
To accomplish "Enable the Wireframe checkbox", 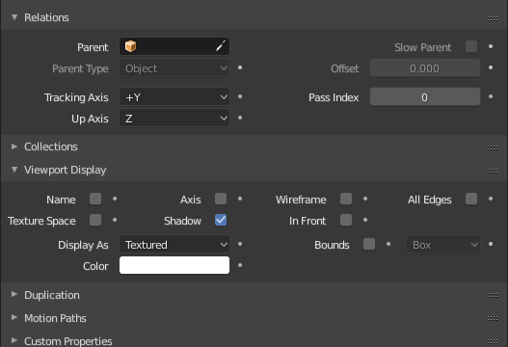I will (x=346, y=199).
